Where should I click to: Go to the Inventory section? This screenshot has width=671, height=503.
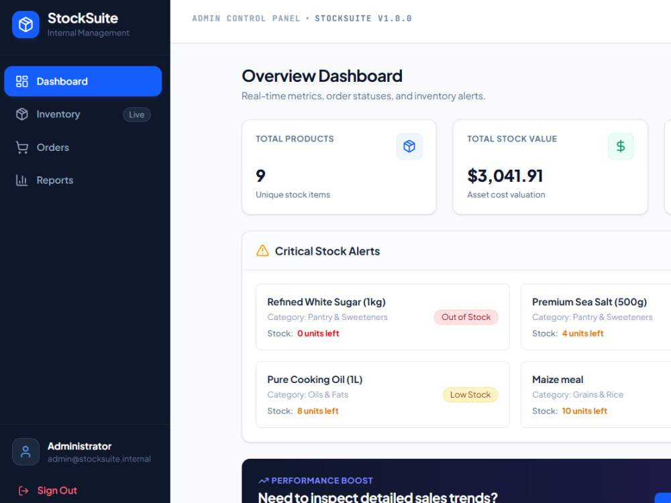(x=83, y=114)
